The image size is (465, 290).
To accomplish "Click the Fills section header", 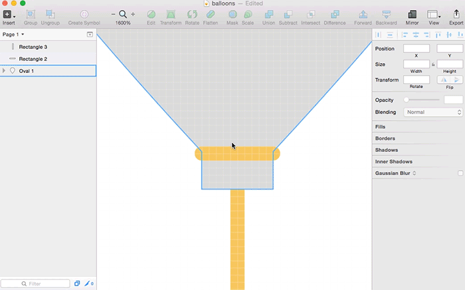I will point(380,127).
